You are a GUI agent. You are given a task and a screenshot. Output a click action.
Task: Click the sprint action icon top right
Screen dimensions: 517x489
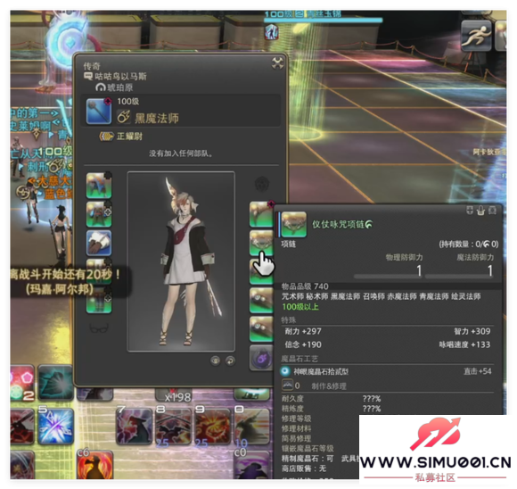click(x=476, y=36)
